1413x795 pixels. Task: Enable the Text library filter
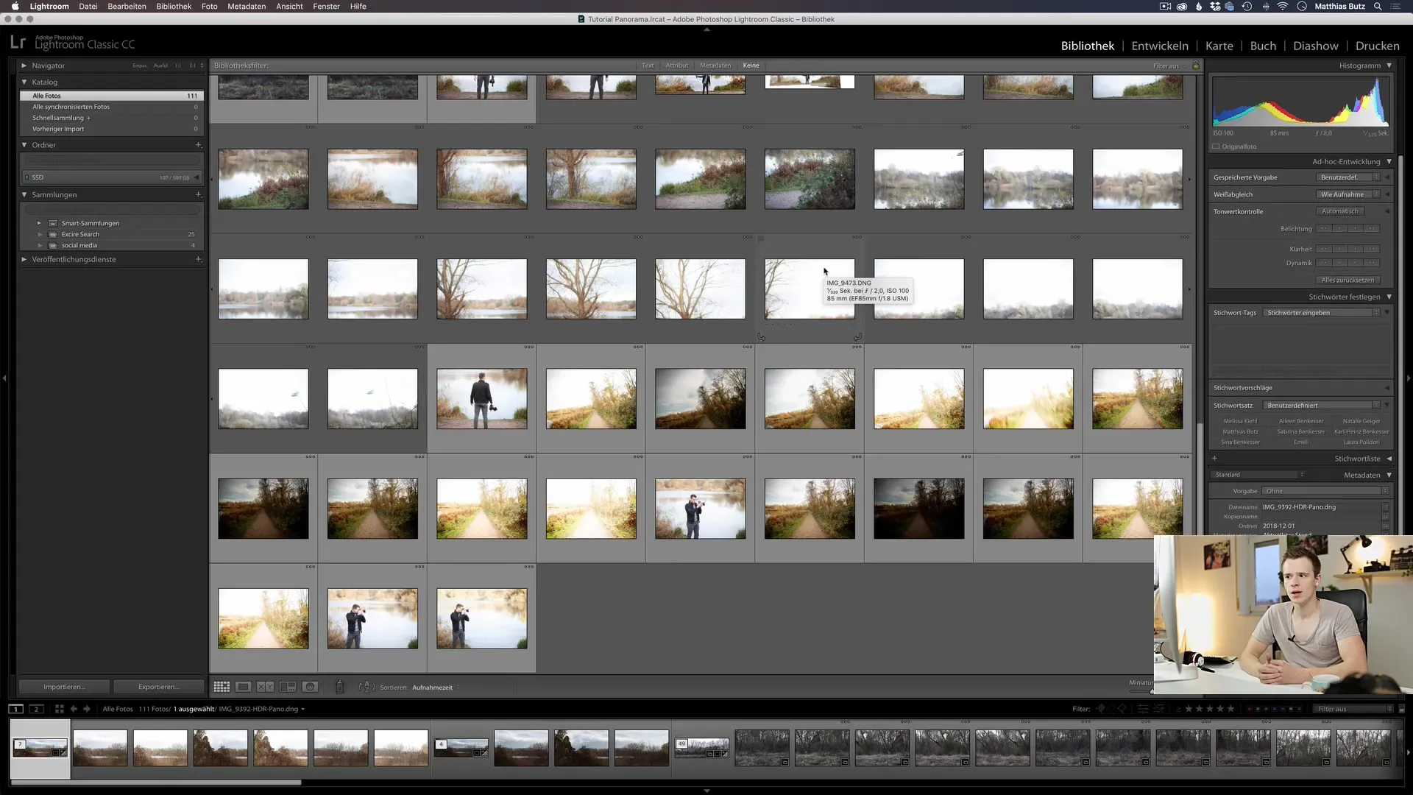point(648,66)
